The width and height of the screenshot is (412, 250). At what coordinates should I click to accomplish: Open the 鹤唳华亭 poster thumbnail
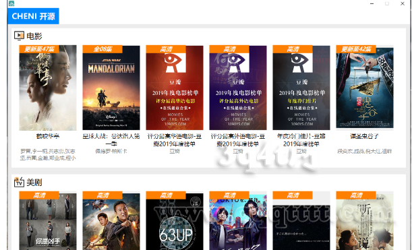(48, 88)
